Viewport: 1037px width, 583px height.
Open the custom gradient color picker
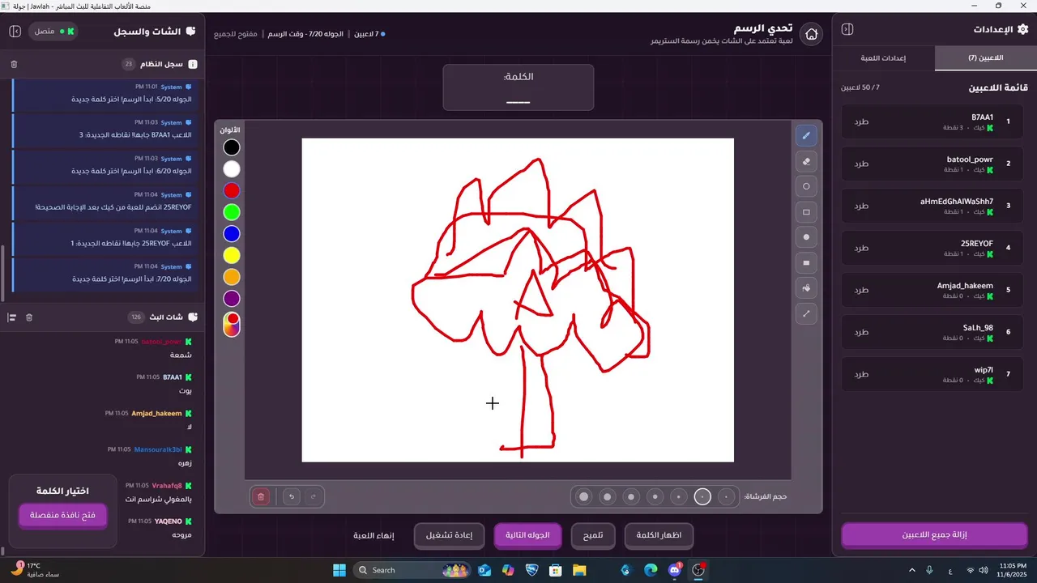(x=232, y=325)
